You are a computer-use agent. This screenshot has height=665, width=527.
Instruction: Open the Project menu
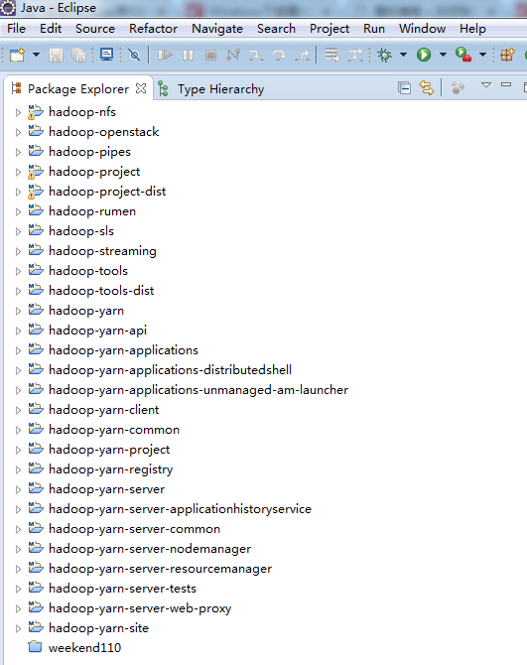point(329,29)
